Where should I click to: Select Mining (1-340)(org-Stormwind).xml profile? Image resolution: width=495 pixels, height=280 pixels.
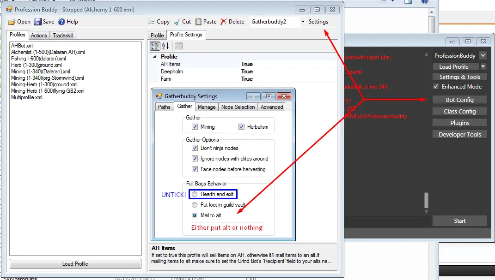pos(47,78)
